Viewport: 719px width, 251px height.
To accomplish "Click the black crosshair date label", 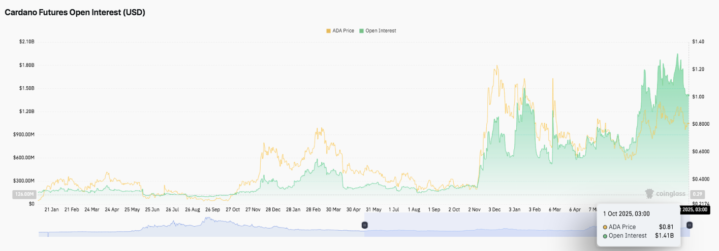I will (699, 209).
